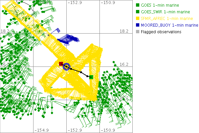Click the yellow SFMR_AFREC legend swatch
The image size is (199, 133).
(138, 19)
